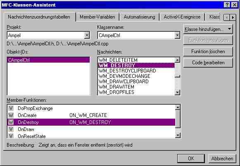The image size is (240, 166).
Task: Click the W icon beside OnDestroy
Action: pyautogui.click(x=11, y=122)
